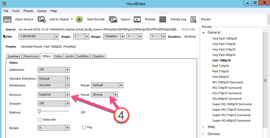Select the Fast 1080p30 preset
Screen dimensions: 270x138
(222, 60)
